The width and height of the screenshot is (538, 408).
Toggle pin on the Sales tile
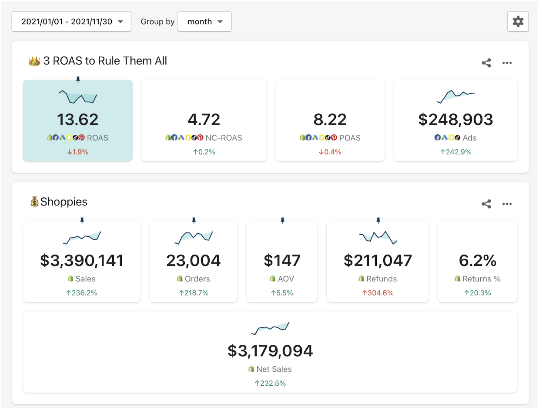coord(82,220)
